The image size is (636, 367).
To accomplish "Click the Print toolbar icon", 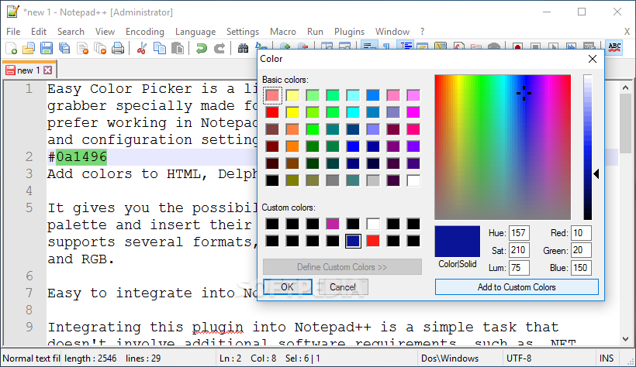I will tap(118, 48).
